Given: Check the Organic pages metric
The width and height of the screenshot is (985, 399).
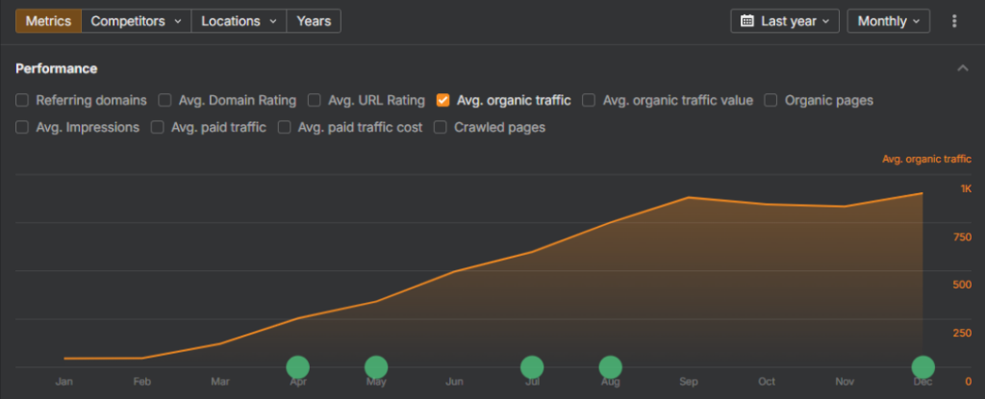Looking at the screenshot, I should pos(771,100).
